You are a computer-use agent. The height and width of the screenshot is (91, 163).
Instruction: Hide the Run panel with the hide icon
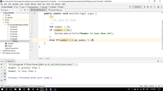pos(161,61)
